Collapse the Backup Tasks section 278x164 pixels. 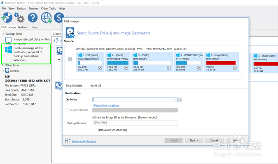click(3, 34)
